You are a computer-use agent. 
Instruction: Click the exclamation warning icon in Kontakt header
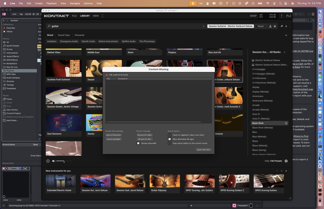click(x=282, y=16)
